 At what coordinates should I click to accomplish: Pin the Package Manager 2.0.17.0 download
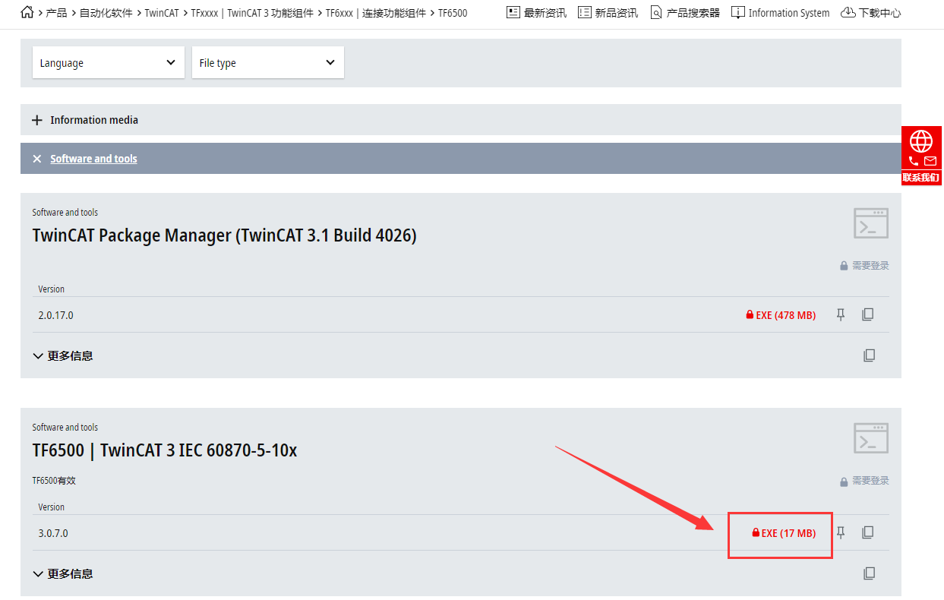coord(841,314)
